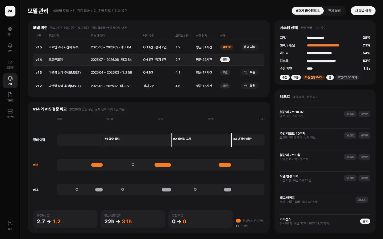Click the PA logo badge
Image resolution: width=383 pixels, height=239 pixels.
click(x=10, y=11)
